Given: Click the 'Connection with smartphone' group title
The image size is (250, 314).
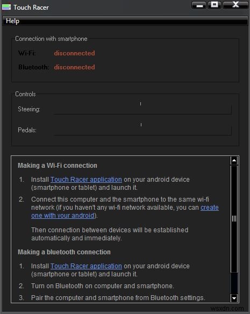Looking at the screenshot, I should 51,39.
